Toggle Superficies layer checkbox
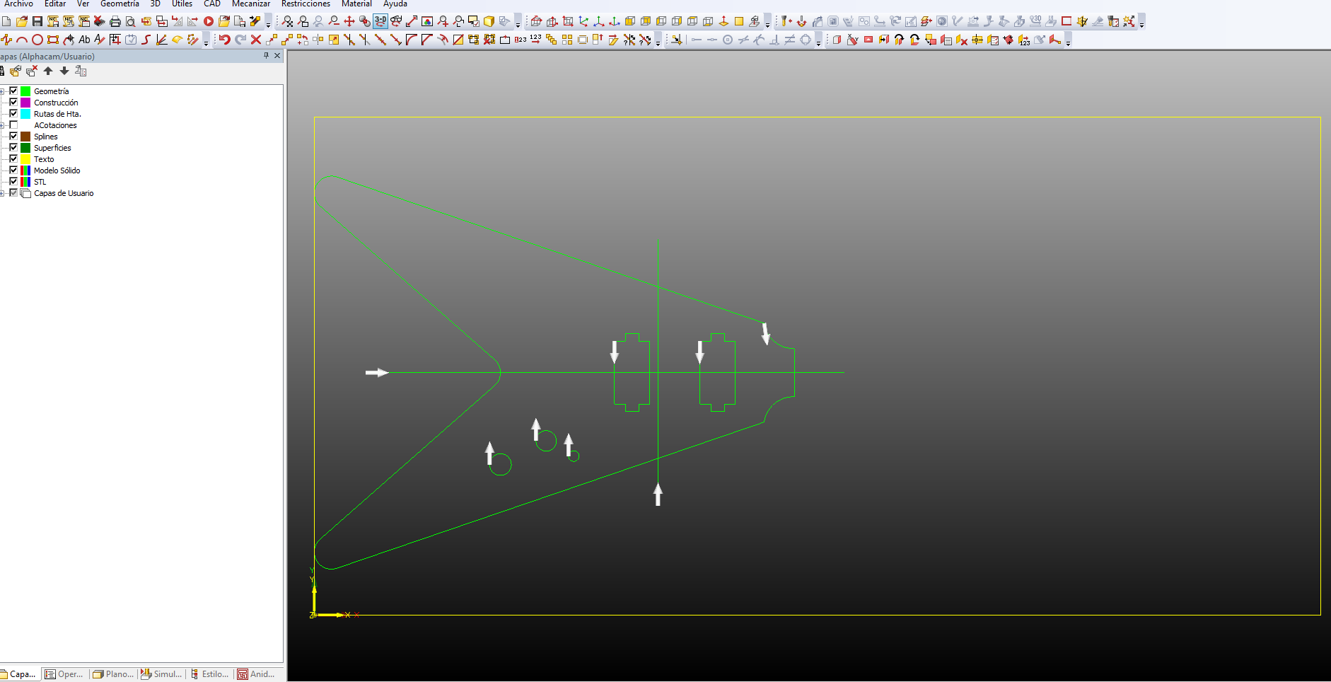The image size is (1331, 682). click(x=13, y=147)
